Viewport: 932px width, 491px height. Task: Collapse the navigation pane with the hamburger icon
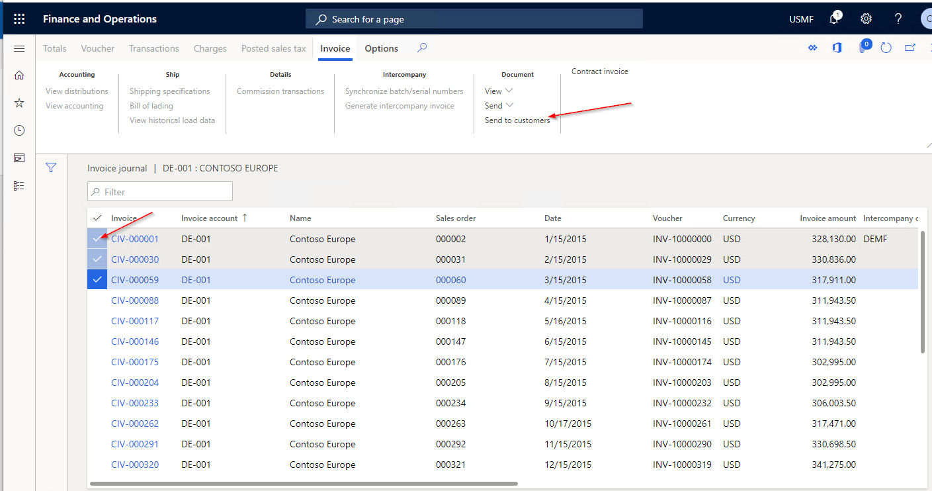point(19,48)
